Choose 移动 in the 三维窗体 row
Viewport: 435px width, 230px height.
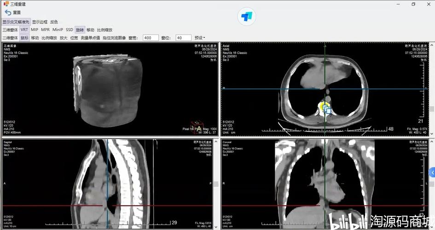point(90,29)
